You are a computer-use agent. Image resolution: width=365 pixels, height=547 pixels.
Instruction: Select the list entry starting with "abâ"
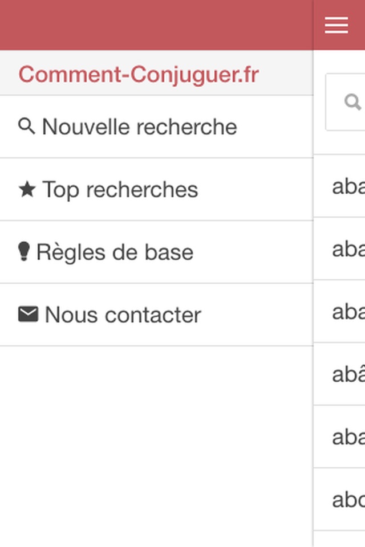click(339, 374)
